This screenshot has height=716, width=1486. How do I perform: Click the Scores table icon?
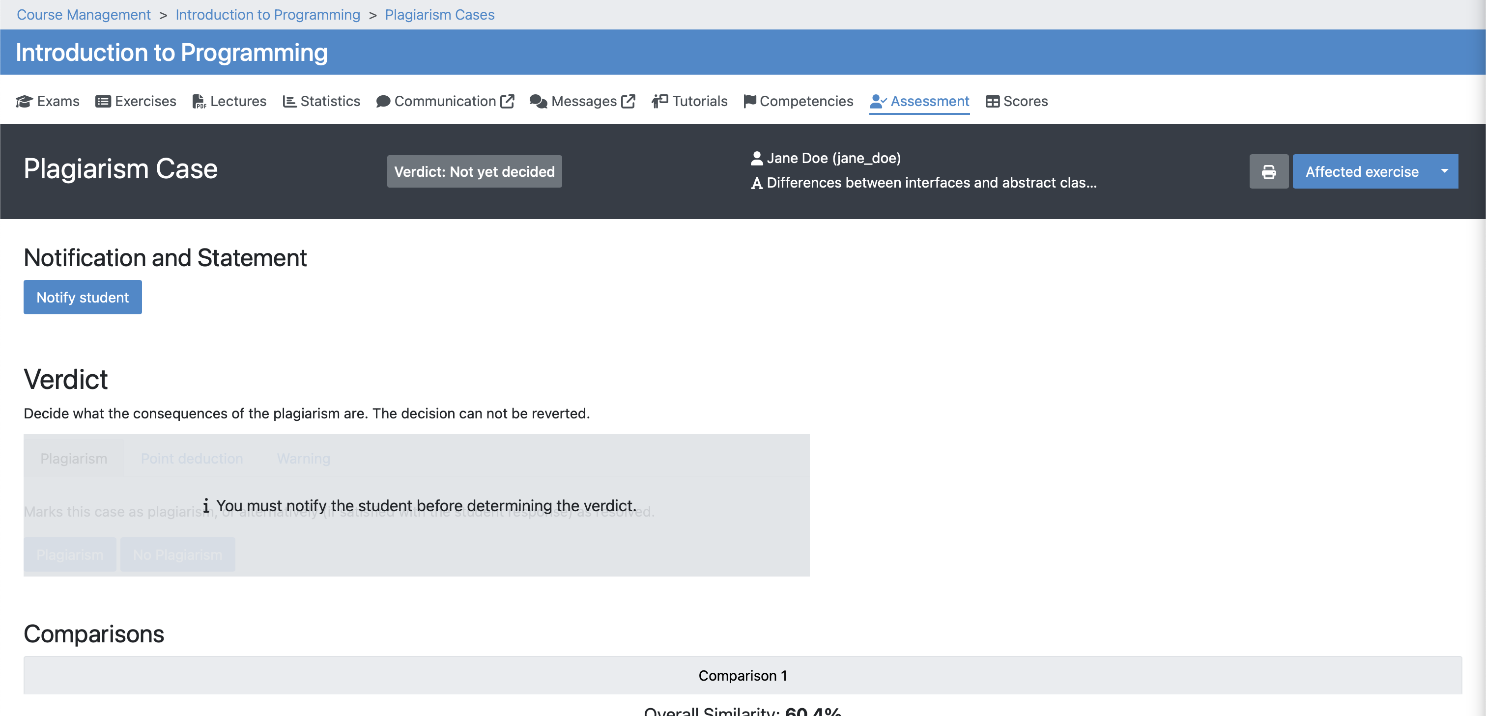[992, 102]
